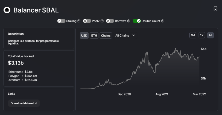Turn on the Pool2 switch
The height and width of the screenshot is (115, 222).
[87, 21]
